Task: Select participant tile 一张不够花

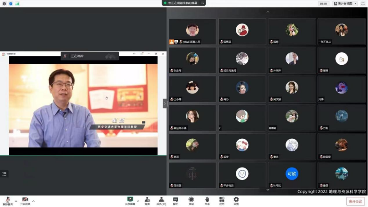Action: [341, 31]
